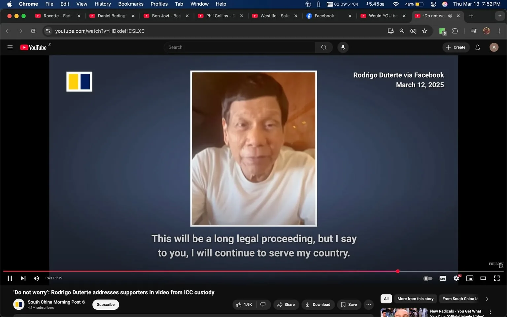Search with your voice microphone
This screenshot has width=507, height=317.
(343, 47)
